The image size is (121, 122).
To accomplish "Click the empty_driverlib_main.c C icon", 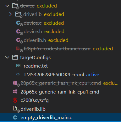I will click(15, 118).
